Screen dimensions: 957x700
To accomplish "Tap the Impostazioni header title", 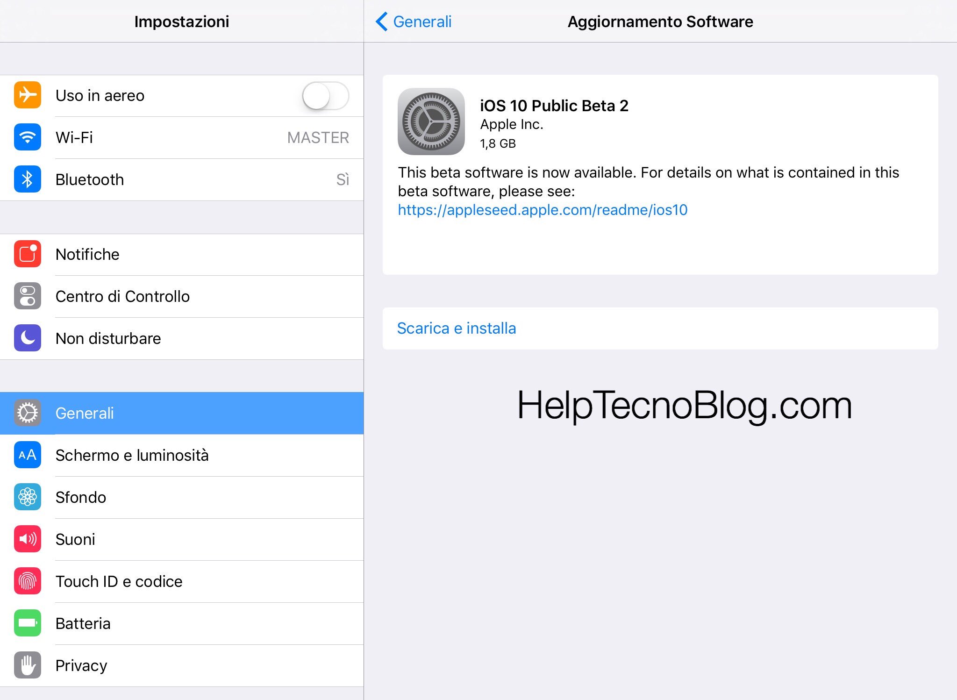I will tap(182, 21).
